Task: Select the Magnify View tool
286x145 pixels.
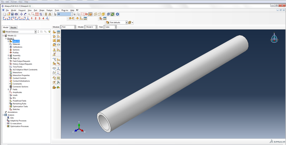Action: point(29,14)
